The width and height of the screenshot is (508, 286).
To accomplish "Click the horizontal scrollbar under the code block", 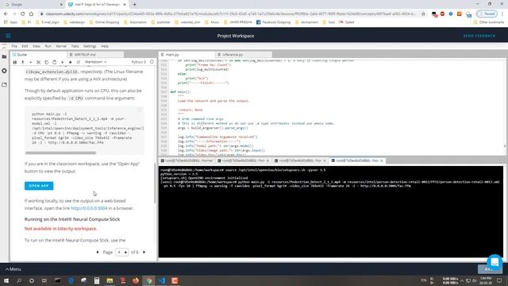I will click(x=60, y=153).
